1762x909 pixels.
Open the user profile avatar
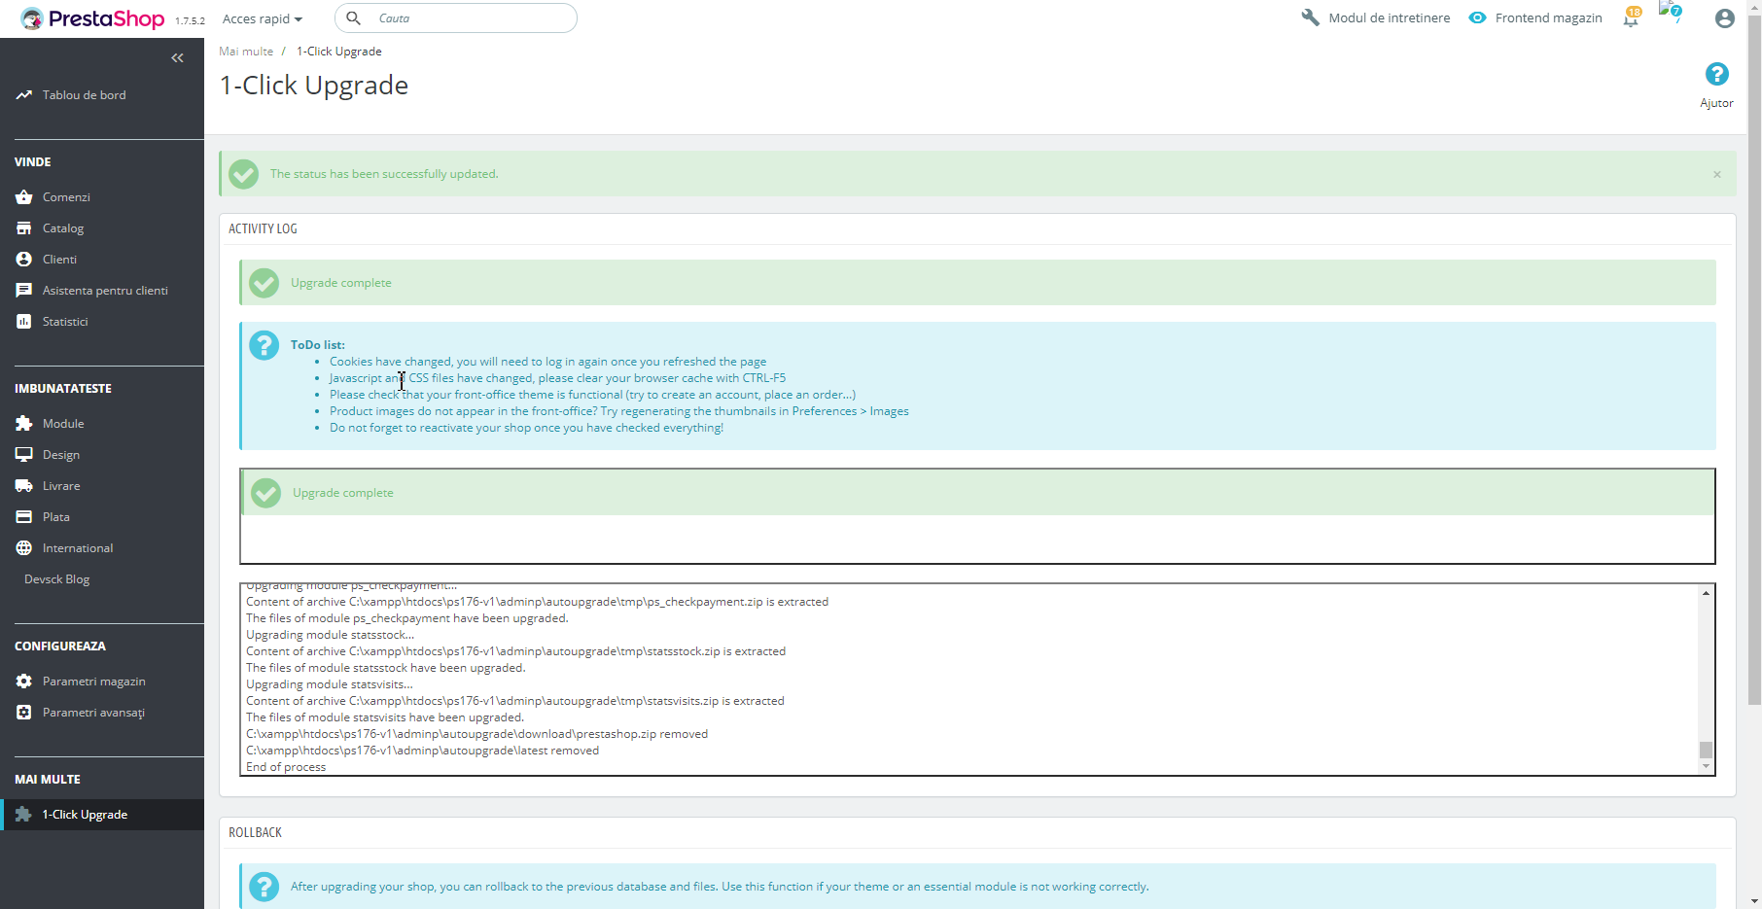point(1725,18)
